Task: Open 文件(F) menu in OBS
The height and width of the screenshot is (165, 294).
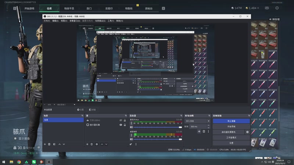Action: tap(47, 21)
